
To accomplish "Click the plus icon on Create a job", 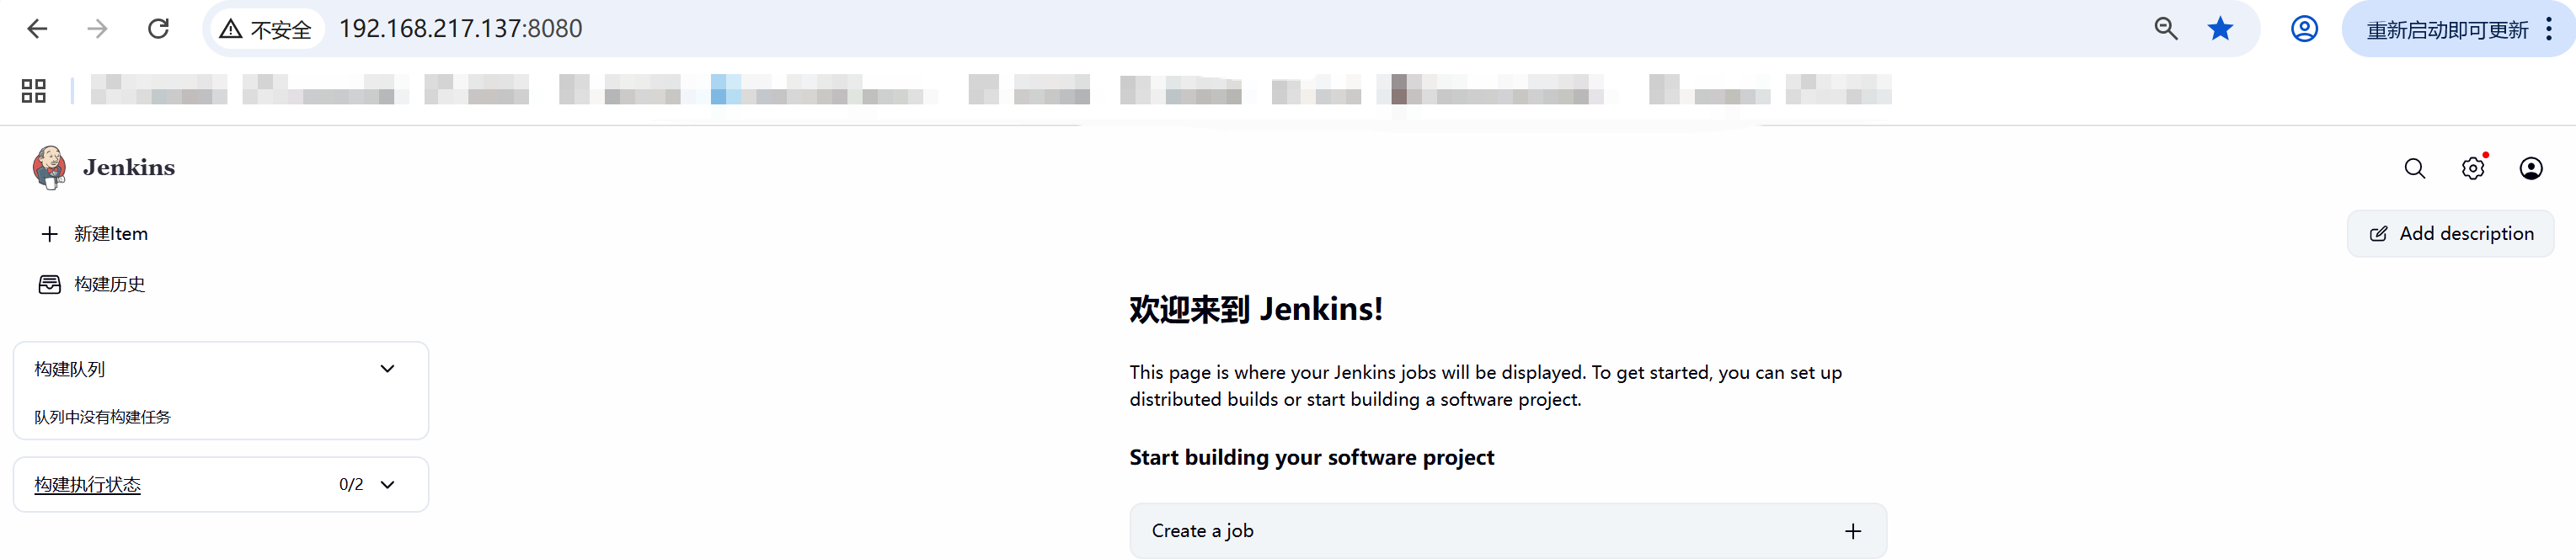I will (x=1853, y=531).
